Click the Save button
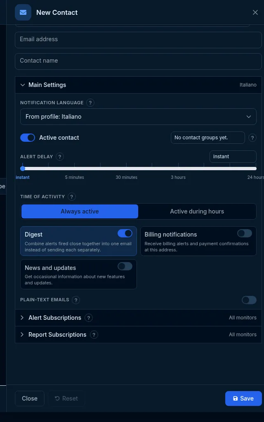This screenshot has height=422, width=264. [x=243, y=399]
